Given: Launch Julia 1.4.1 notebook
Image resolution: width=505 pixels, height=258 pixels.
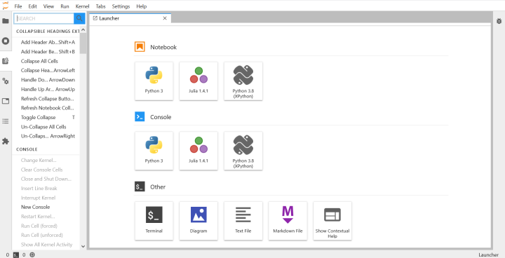Looking at the screenshot, I should (x=198, y=81).
